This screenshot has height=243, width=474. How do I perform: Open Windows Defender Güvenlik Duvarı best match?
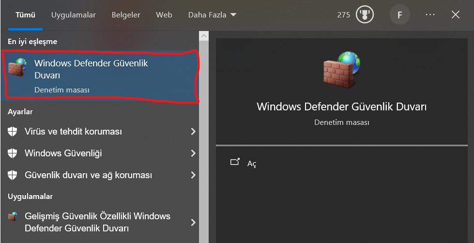pos(100,76)
